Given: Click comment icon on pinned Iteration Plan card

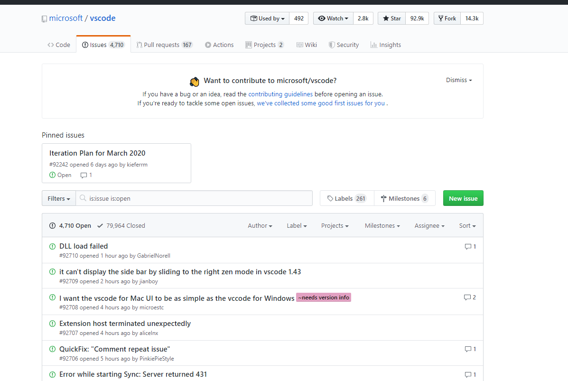Looking at the screenshot, I should (84, 175).
